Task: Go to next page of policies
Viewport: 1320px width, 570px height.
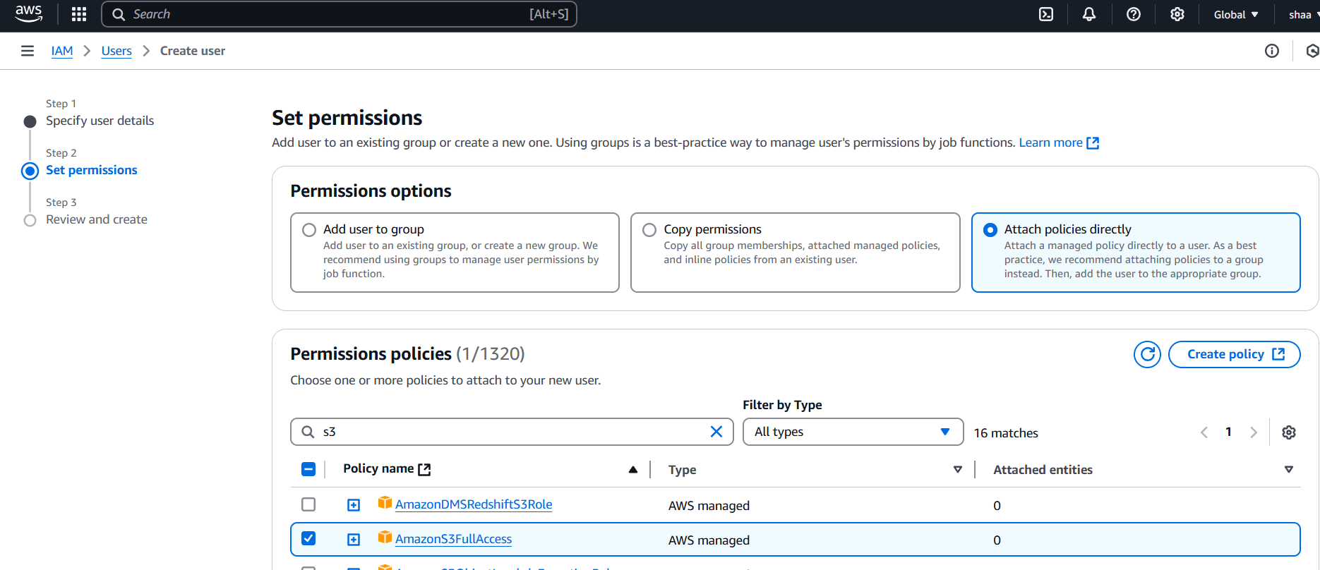Action: point(1254,432)
